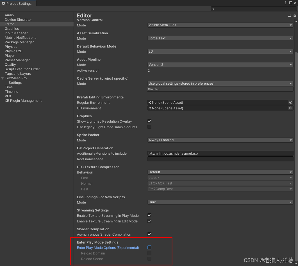Click the Disabled cache server status box
This screenshot has width=298, height=266.
pos(220,89)
